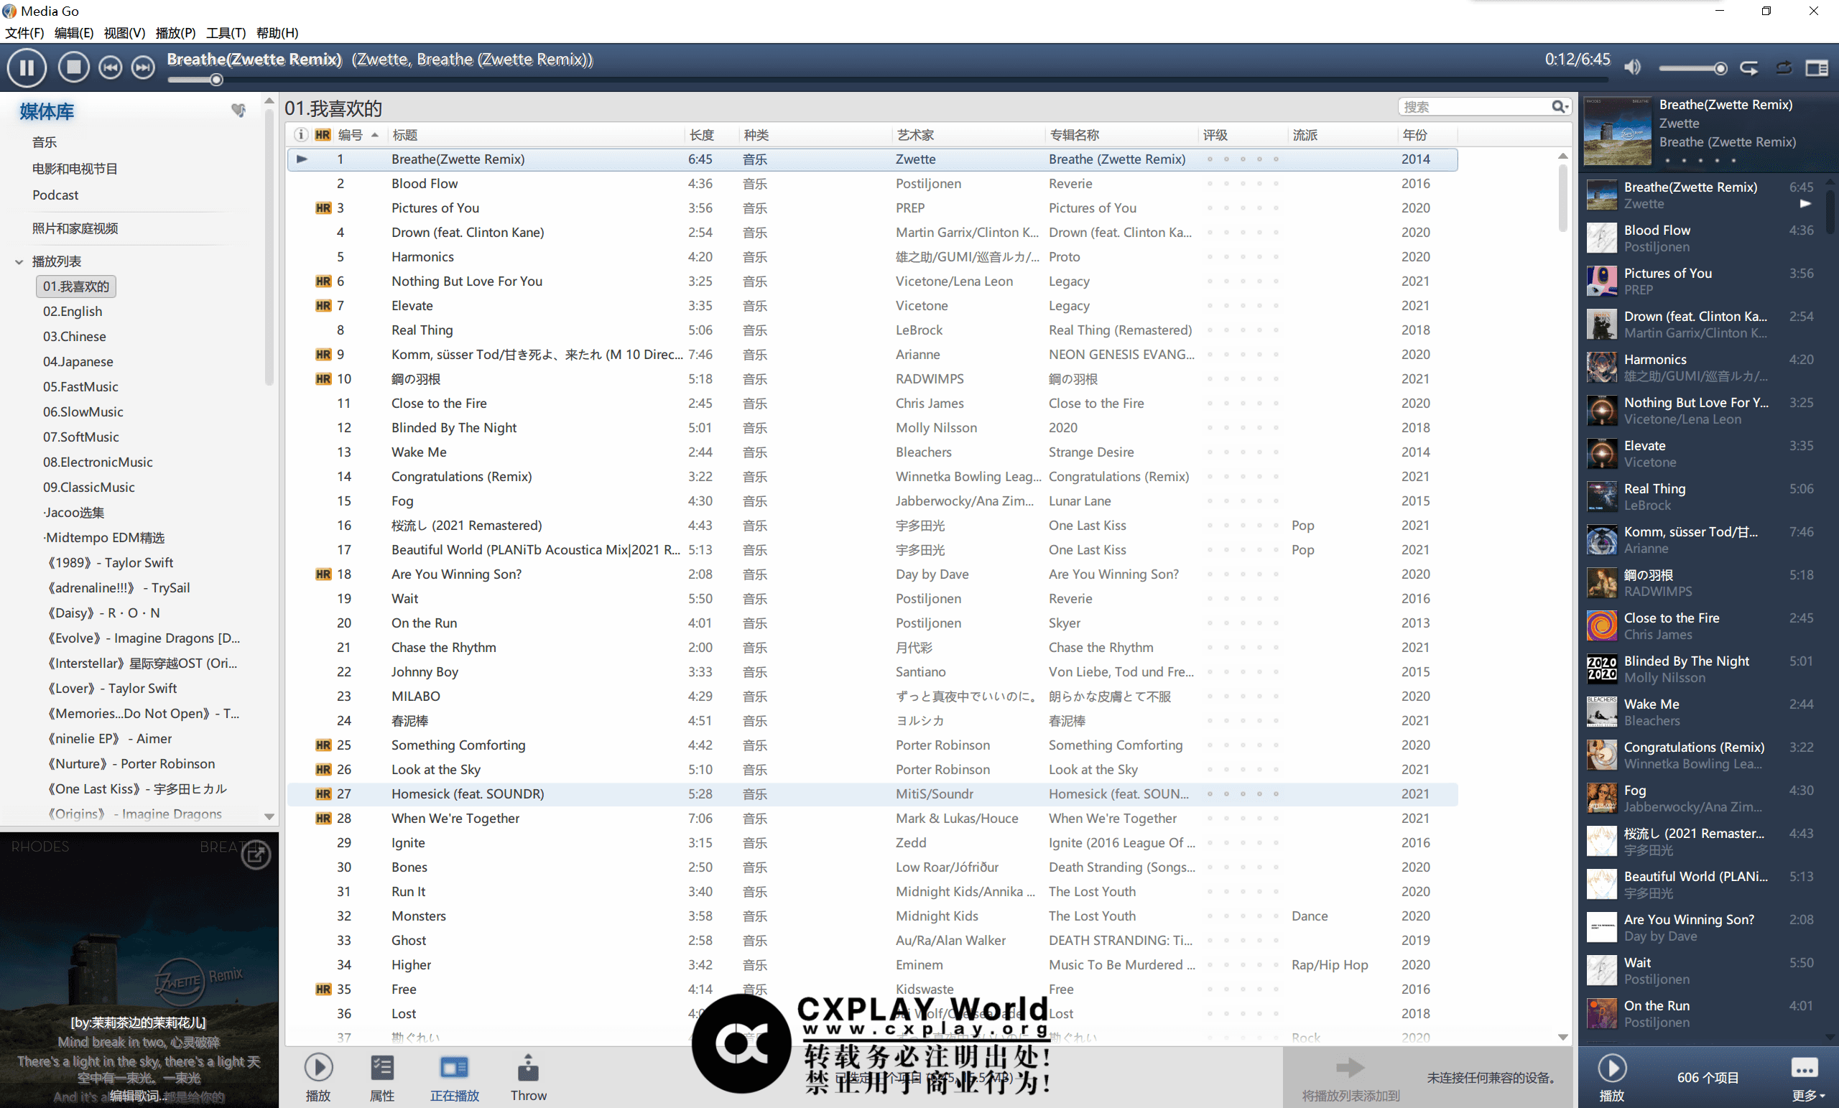Select 照片和家庭视频 category
The height and width of the screenshot is (1108, 1839).
(x=75, y=228)
